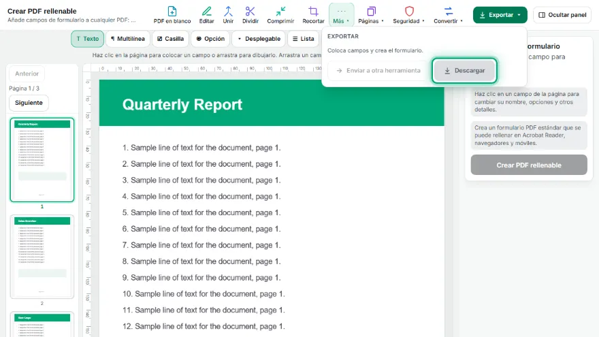The width and height of the screenshot is (599, 337).
Task: Click the 'Haz clic en un campo' hint
Action: (x=529, y=101)
